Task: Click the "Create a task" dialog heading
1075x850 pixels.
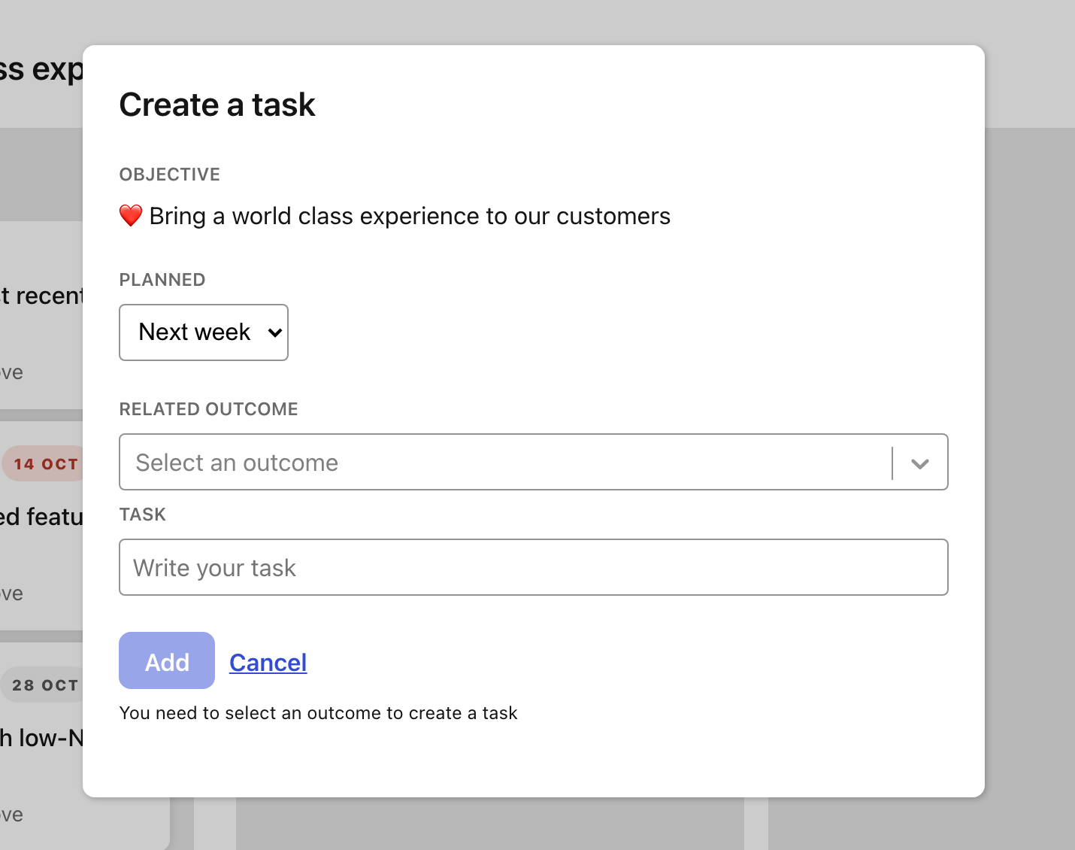Action: click(217, 105)
